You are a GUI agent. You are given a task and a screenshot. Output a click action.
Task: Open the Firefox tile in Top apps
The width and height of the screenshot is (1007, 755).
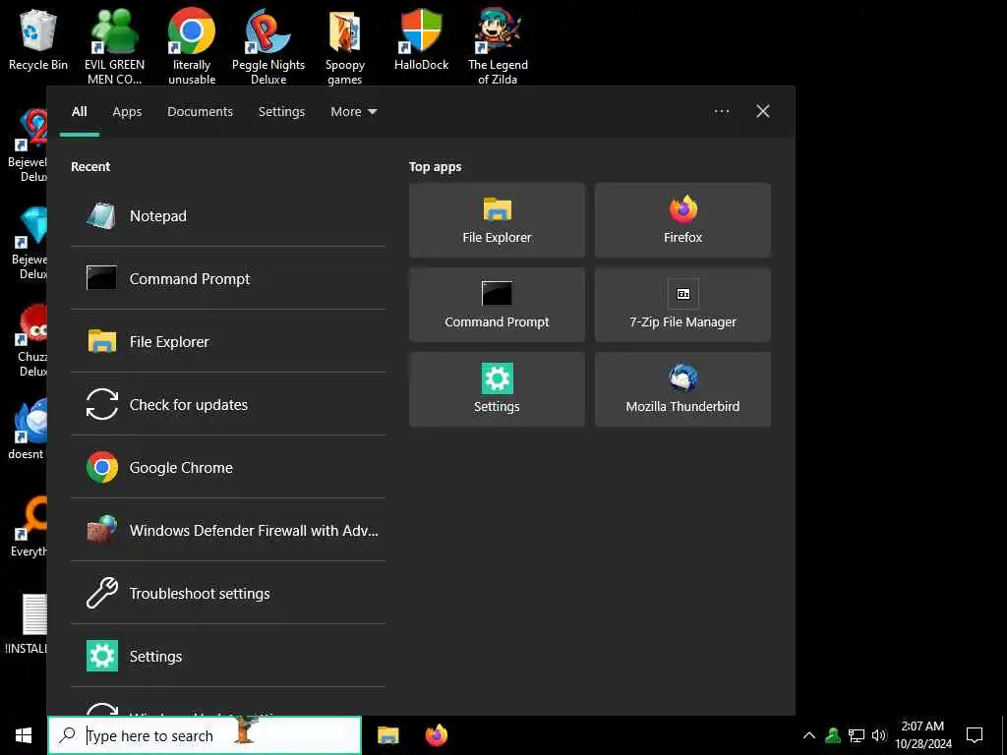coord(682,220)
